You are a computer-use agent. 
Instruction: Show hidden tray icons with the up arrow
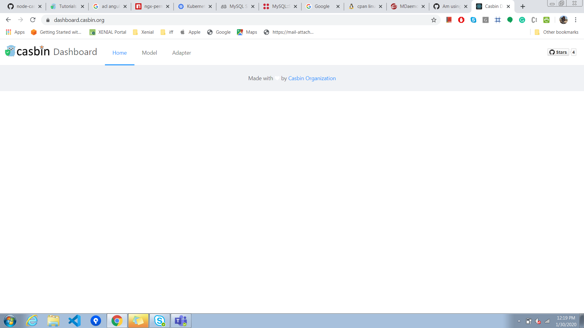tap(519, 320)
